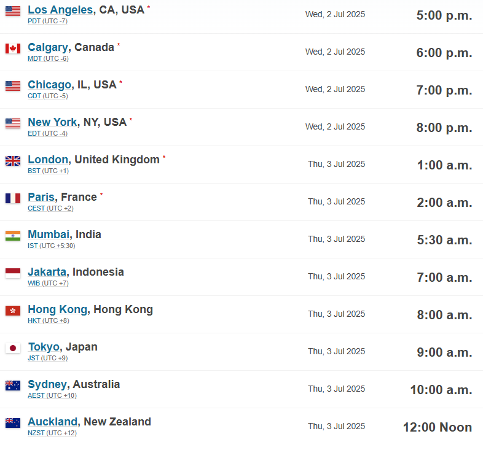Click the New Zealand flag beside Auckland
483x450 pixels.
(x=13, y=423)
